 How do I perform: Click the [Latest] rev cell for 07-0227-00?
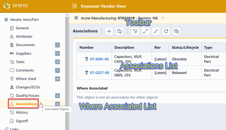click(x=161, y=73)
